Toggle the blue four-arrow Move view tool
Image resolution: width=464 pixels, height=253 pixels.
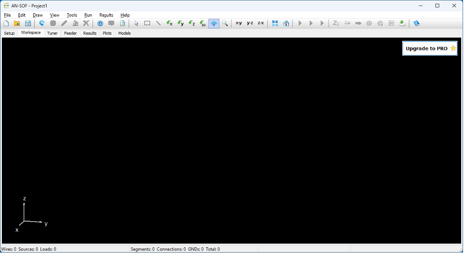tap(214, 23)
